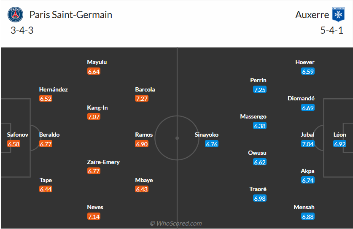Select defender Mensah
This screenshot has width=353, height=229.
coord(304,207)
